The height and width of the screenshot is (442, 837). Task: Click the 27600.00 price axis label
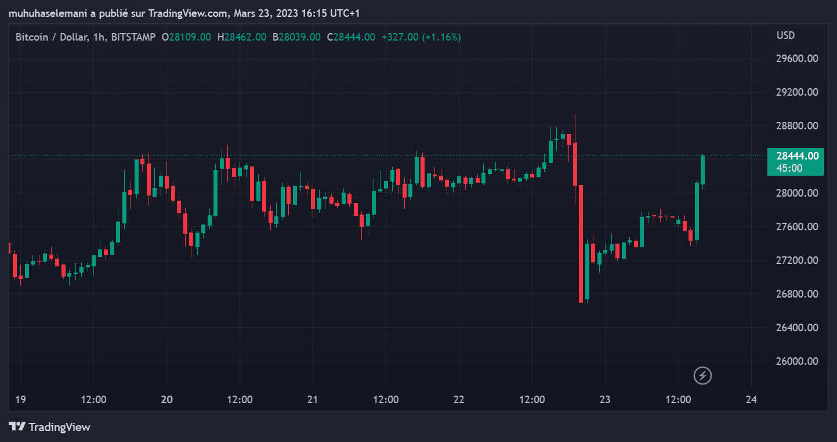[x=798, y=226]
